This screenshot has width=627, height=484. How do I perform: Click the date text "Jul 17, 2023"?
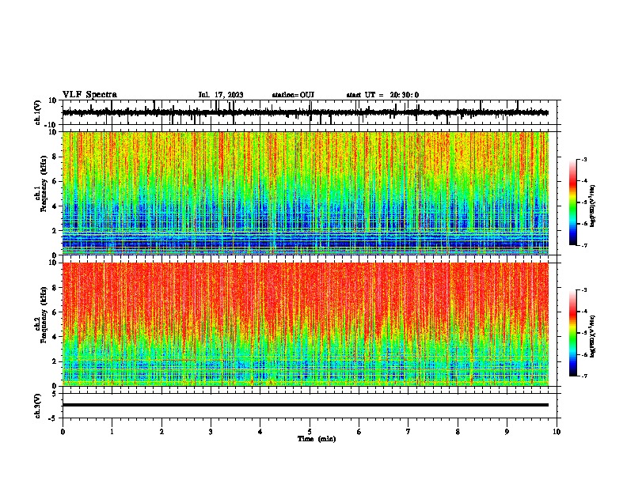(x=221, y=95)
